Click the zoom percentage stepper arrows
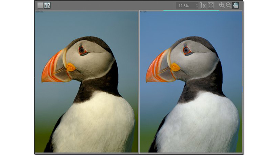 click(x=196, y=6)
